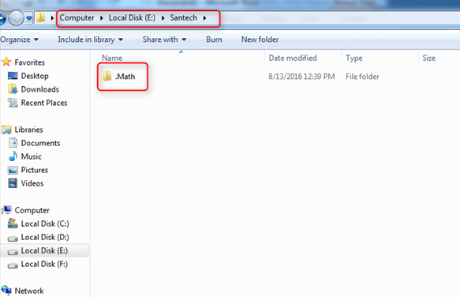This screenshot has height=297, width=460.
Task: Open the Include in library menu
Action: (91, 39)
